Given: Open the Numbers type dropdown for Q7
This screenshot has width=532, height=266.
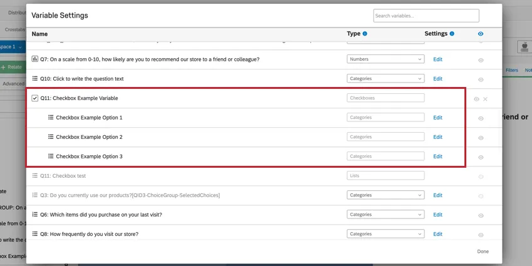Looking at the screenshot, I should tap(386, 59).
